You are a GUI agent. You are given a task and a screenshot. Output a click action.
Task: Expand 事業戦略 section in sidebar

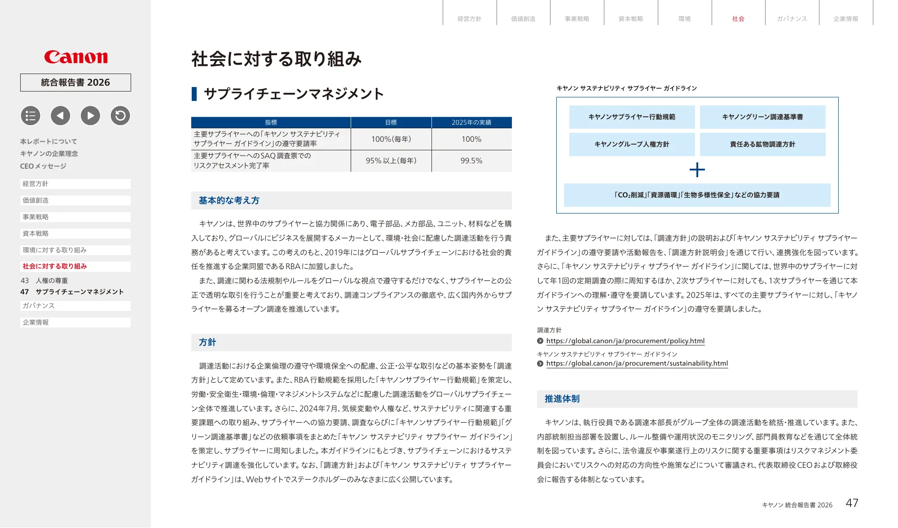[x=75, y=217]
